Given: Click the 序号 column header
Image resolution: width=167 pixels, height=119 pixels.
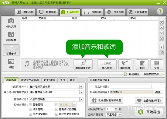Looking at the screenshot, I should tap(25, 18).
